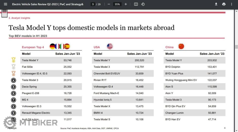Click the vertical scrollbar thumb
This screenshot has width=238, height=132.
click(x=236, y=47)
